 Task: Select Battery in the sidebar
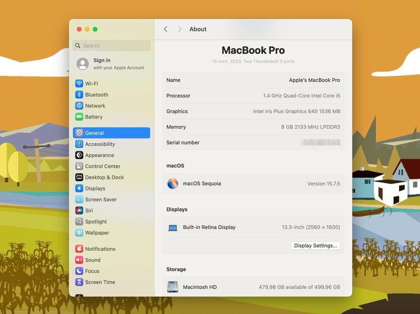coord(111,117)
